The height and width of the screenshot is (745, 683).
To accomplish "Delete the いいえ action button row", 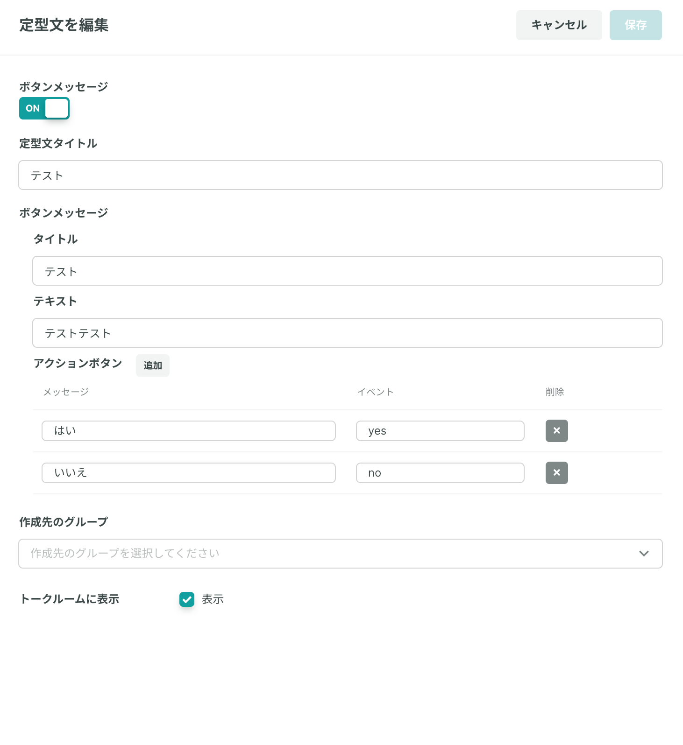I will [x=556, y=473].
